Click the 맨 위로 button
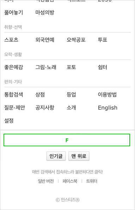135x210 pixels. (x=79, y=156)
